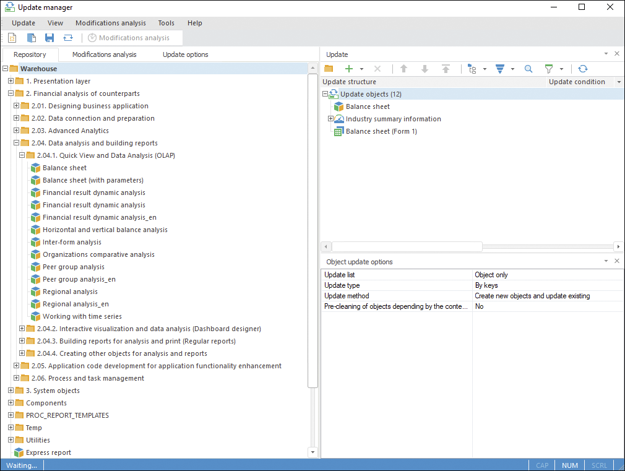625x471 pixels.
Task: Expand the '1. Presentation layer' folder
Action: 11,81
